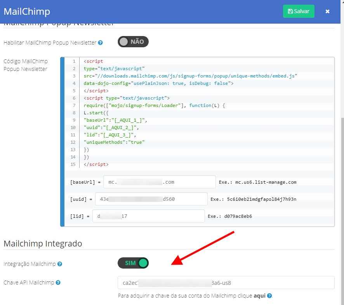Image resolution: width=344 pixels, height=305 pixels.
Task: Click the help icon after the 'aqui' link
Action: point(269,296)
